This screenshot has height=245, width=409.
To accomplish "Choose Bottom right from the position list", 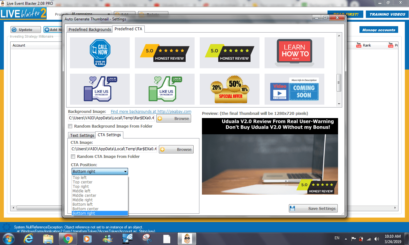I will pos(100,213).
